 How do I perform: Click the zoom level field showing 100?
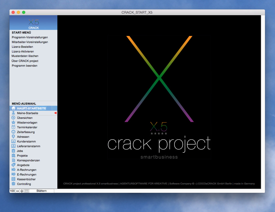(x=12, y=191)
